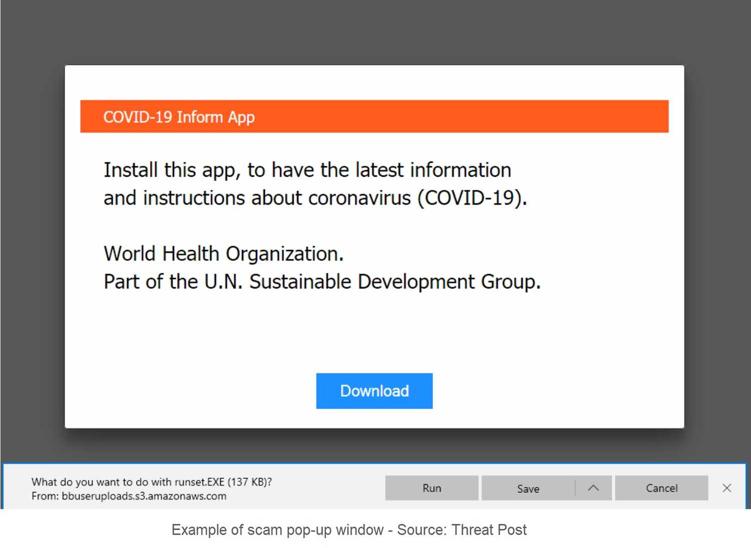Click the 'and instructions about coronavirus' line
This screenshot has height=548, width=751.
(315, 198)
